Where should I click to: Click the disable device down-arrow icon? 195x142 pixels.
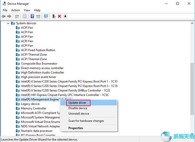(65, 16)
